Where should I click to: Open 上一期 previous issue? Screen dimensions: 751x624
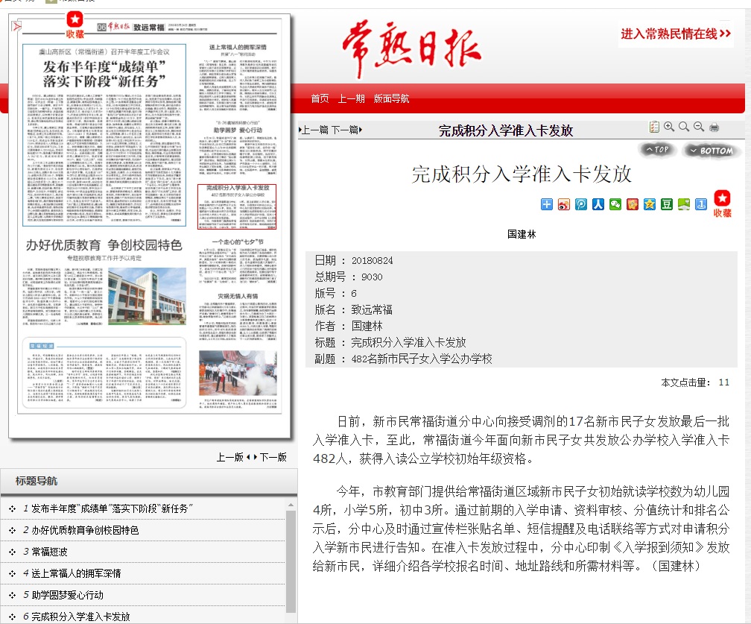tap(351, 98)
